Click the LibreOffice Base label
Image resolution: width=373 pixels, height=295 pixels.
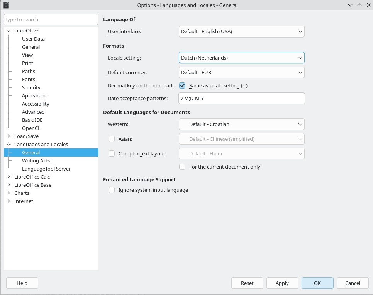click(x=33, y=185)
